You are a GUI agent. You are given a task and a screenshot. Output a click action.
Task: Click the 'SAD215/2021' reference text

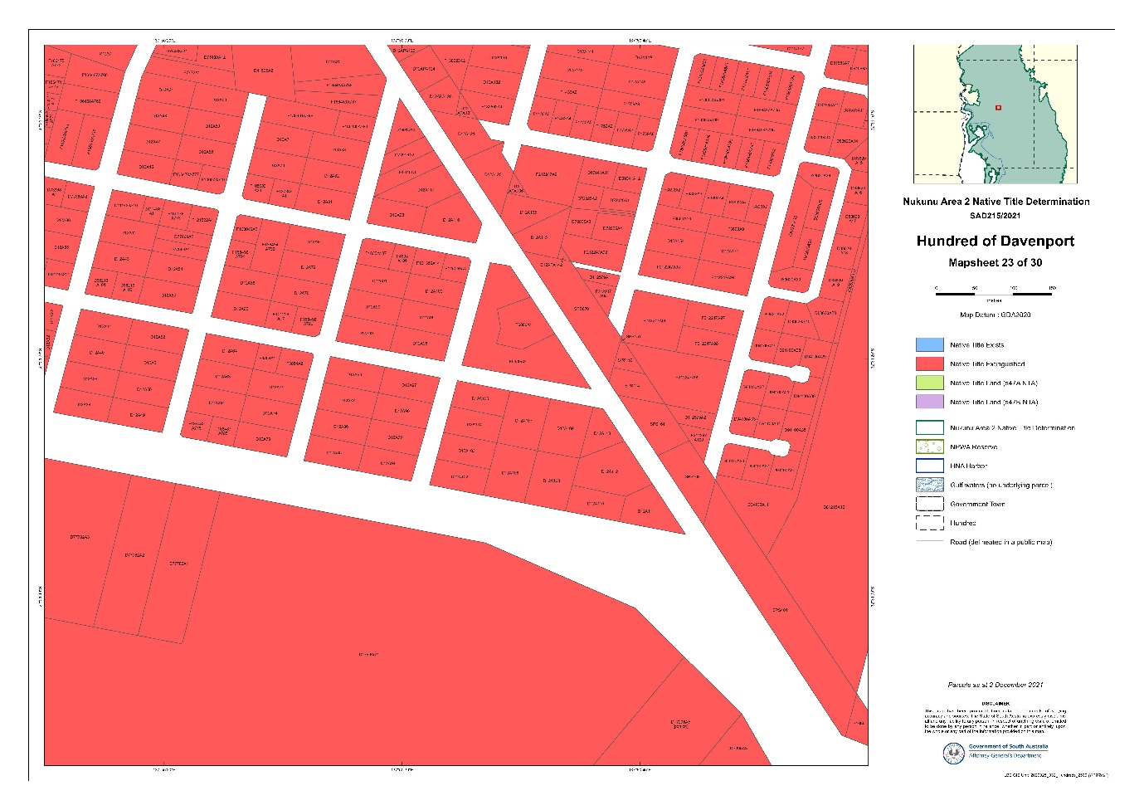(x=996, y=216)
